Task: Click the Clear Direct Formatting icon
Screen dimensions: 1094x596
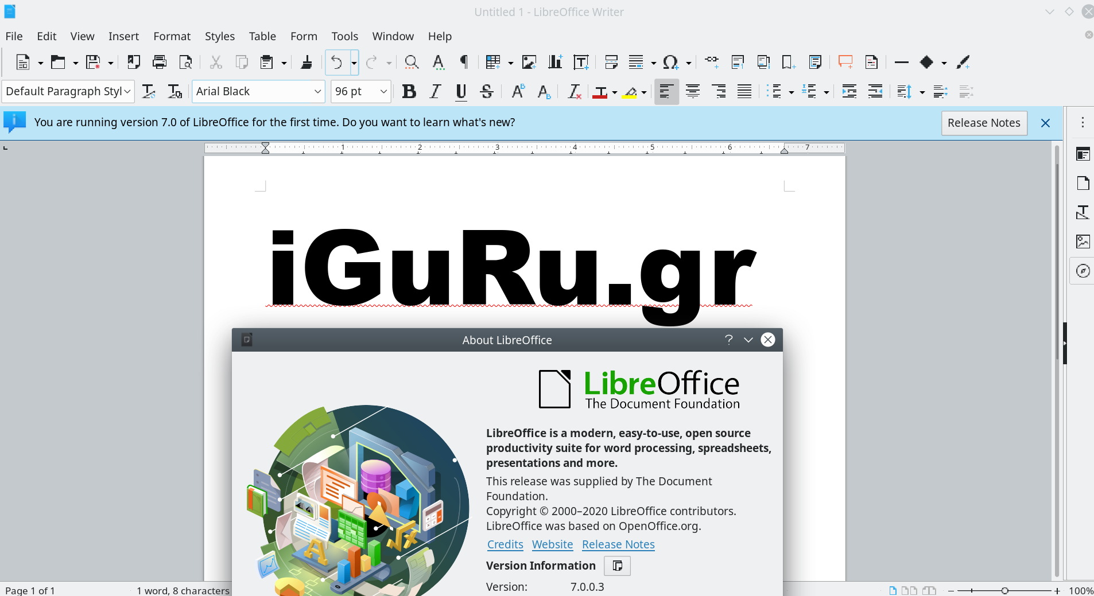Action: click(574, 92)
